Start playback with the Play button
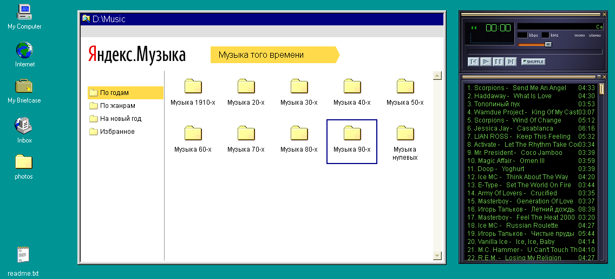Screen dimensions: 615x279 [486, 62]
